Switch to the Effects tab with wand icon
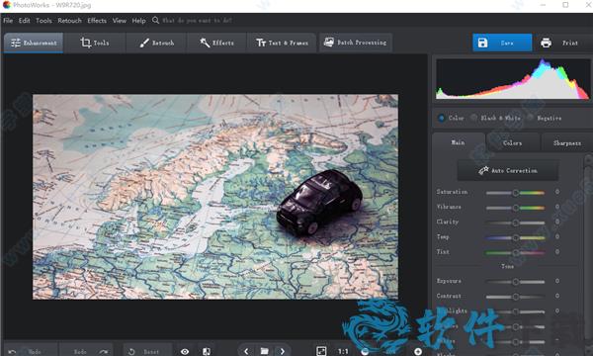 tap(216, 43)
